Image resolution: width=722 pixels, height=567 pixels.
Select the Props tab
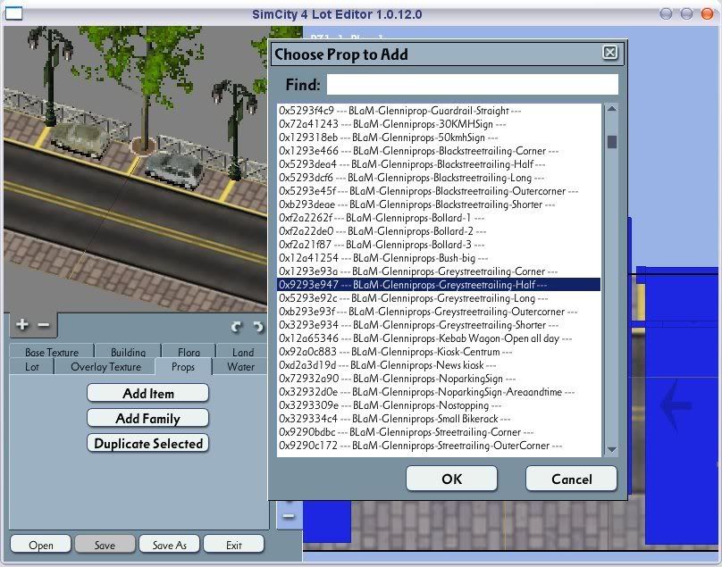(183, 367)
